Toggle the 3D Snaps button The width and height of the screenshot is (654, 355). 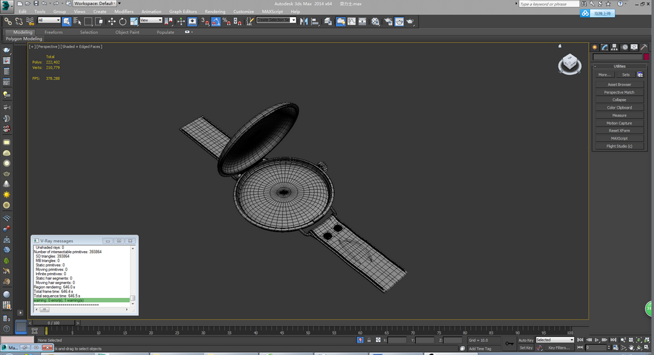coord(205,21)
